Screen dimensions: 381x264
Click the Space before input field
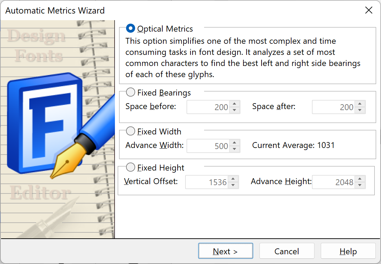pyautogui.click(x=208, y=107)
